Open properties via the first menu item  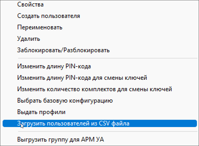(x=30, y=4)
